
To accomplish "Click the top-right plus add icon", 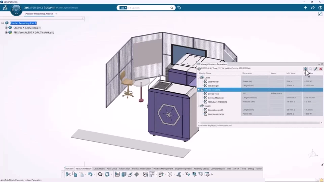I will pyautogui.click(x=305, y=8).
